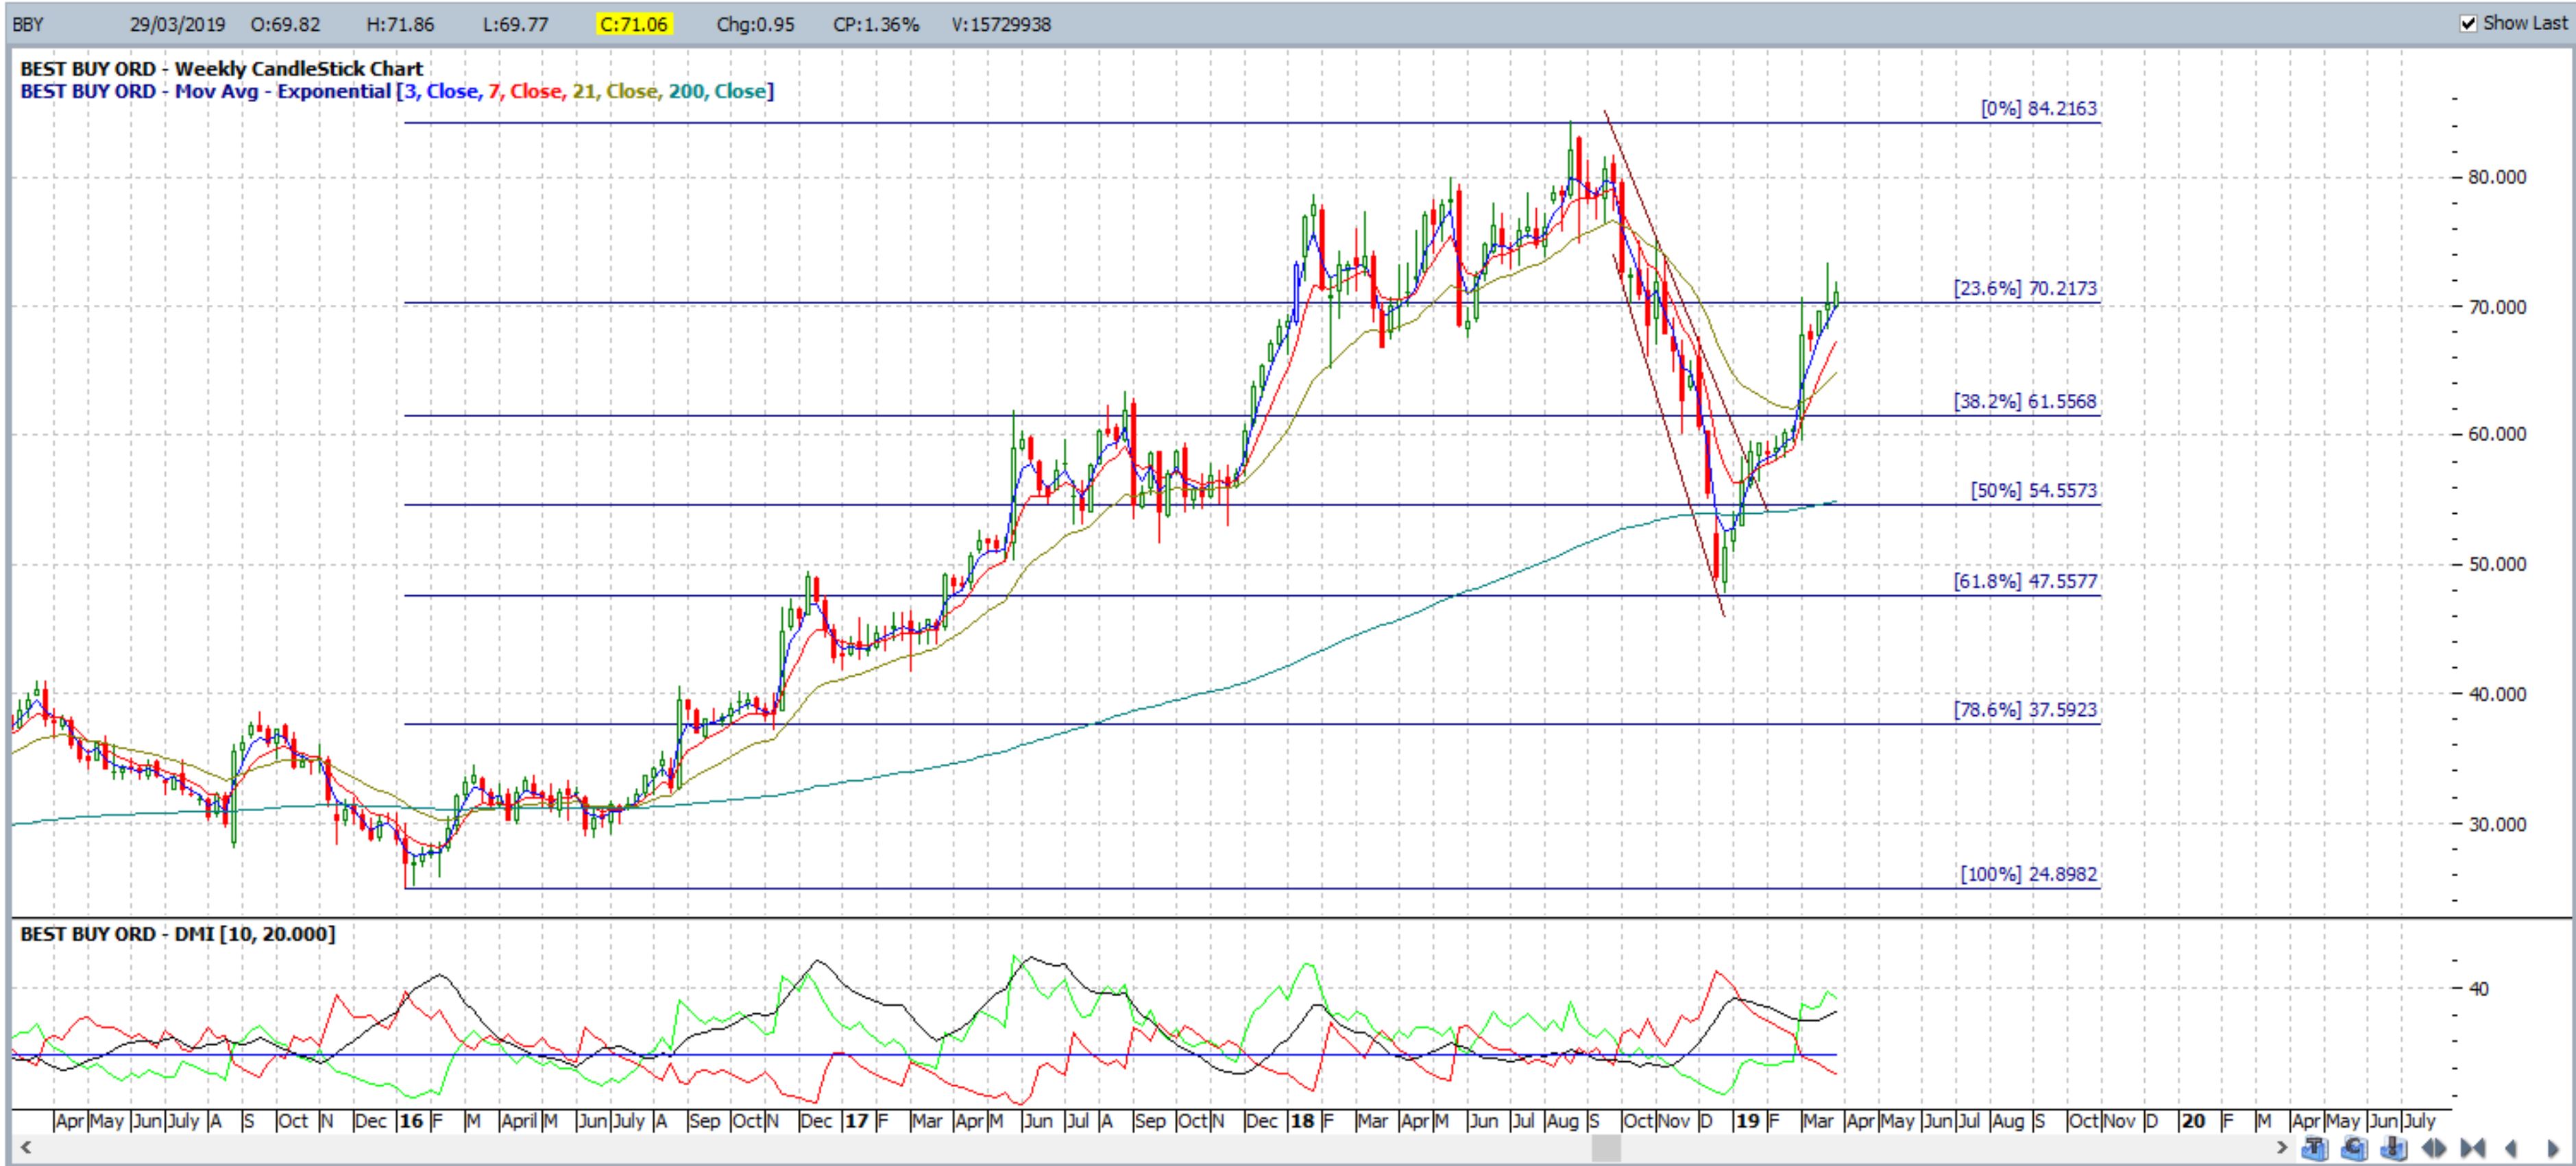Click the 'Mov Avg - Exponential' indicator label
This screenshot has width=2576, height=1166.
[x=283, y=91]
